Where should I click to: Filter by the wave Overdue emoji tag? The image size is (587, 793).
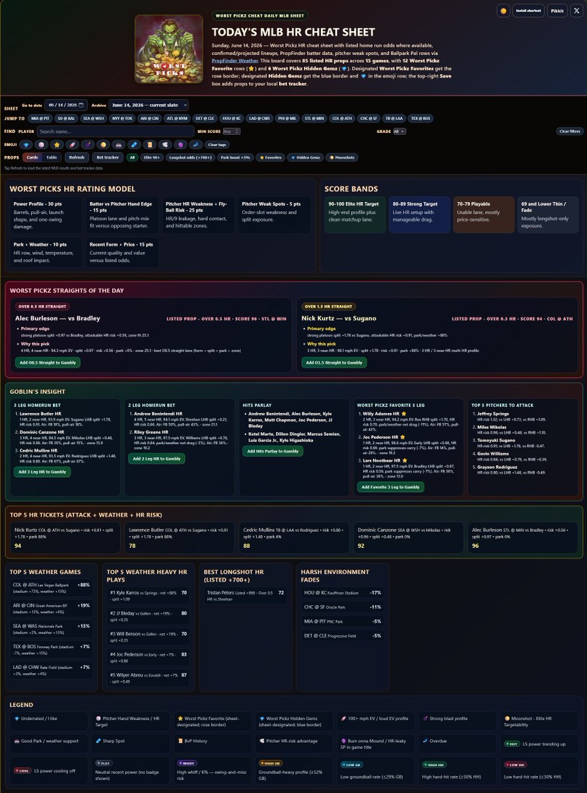click(195, 145)
